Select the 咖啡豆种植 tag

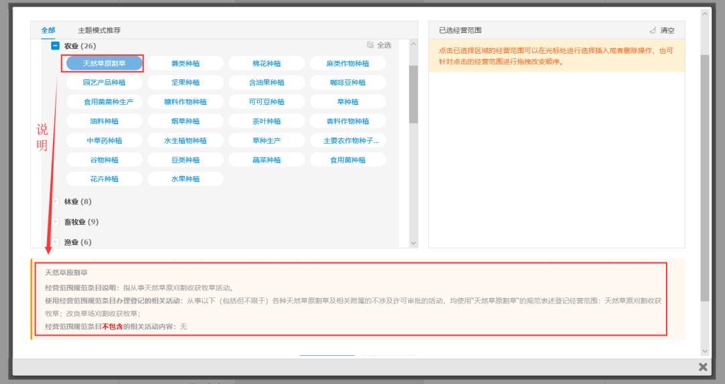(x=348, y=83)
